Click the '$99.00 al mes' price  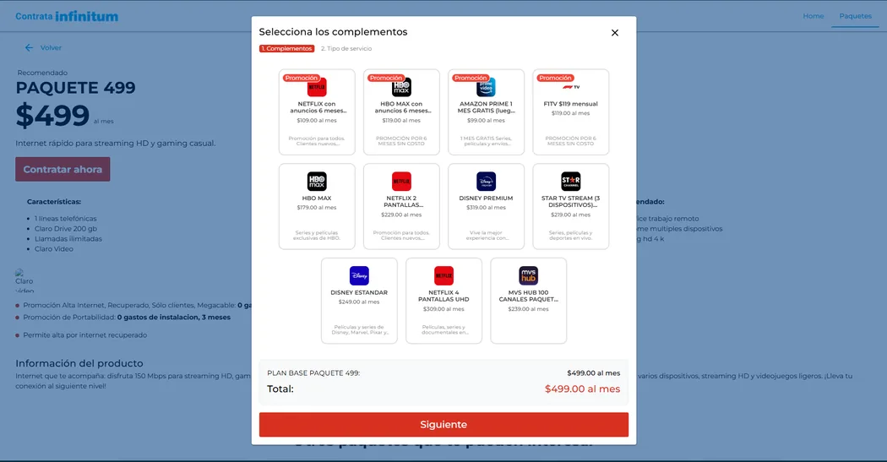[x=486, y=121]
